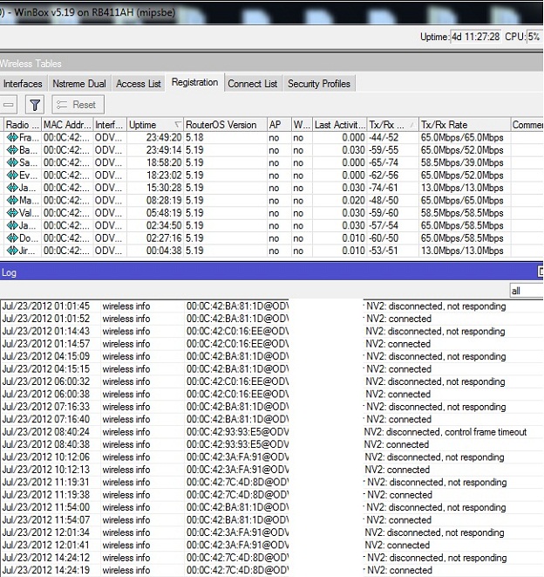Select uptime cell 08:28:19
Screen dimensions: 544x577
[164, 201]
